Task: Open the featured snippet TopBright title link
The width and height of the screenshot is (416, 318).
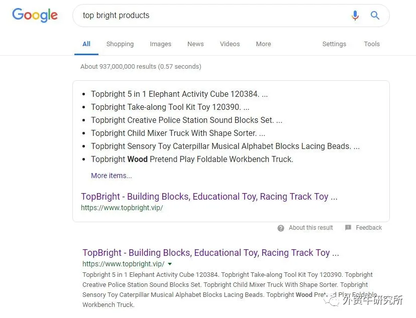Action: (209, 197)
